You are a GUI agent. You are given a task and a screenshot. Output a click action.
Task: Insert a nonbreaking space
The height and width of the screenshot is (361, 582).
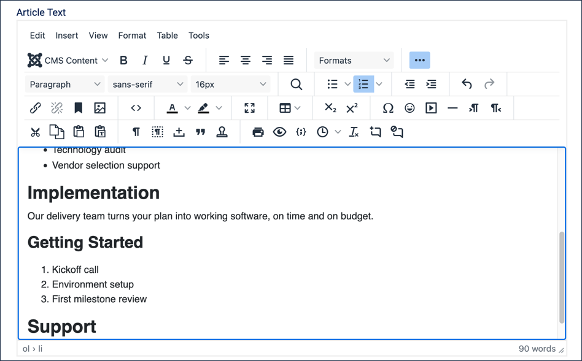(x=179, y=132)
